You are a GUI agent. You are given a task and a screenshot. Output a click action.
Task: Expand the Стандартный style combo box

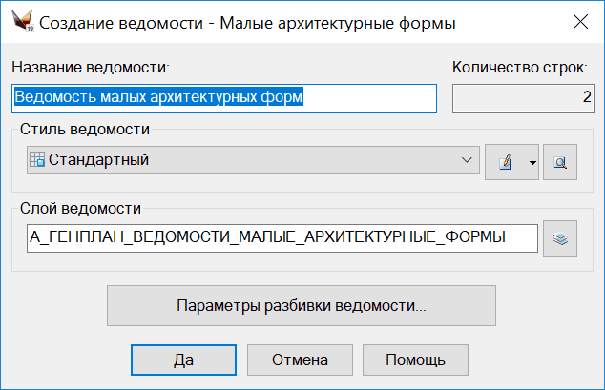tap(252, 160)
